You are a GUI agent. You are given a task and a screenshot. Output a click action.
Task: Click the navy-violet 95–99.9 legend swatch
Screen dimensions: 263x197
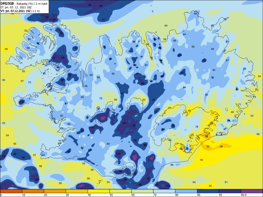[x=230, y=191]
